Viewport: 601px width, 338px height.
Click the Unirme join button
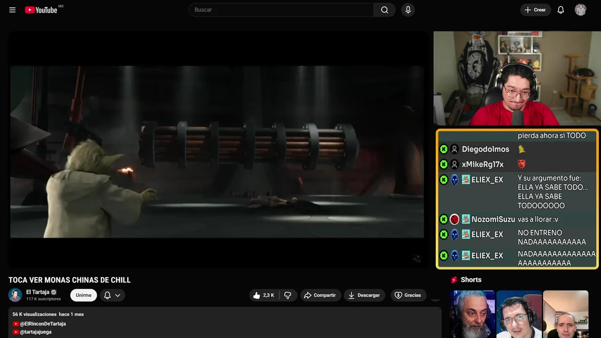[84, 295]
